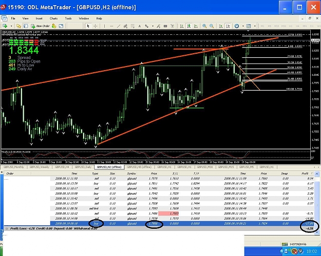Toggle the Chart Shift icon
The image size is (321, 256).
(228, 26)
